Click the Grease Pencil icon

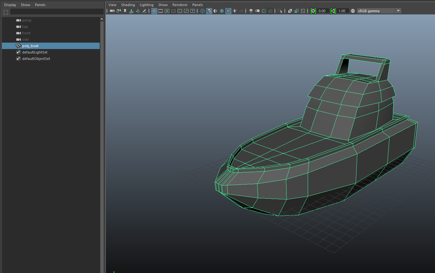click(x=144, y=11)
